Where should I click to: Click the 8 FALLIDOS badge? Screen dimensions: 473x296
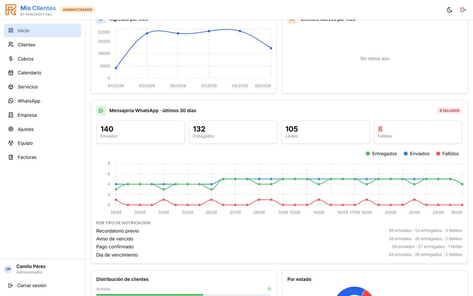coord(449,111)
